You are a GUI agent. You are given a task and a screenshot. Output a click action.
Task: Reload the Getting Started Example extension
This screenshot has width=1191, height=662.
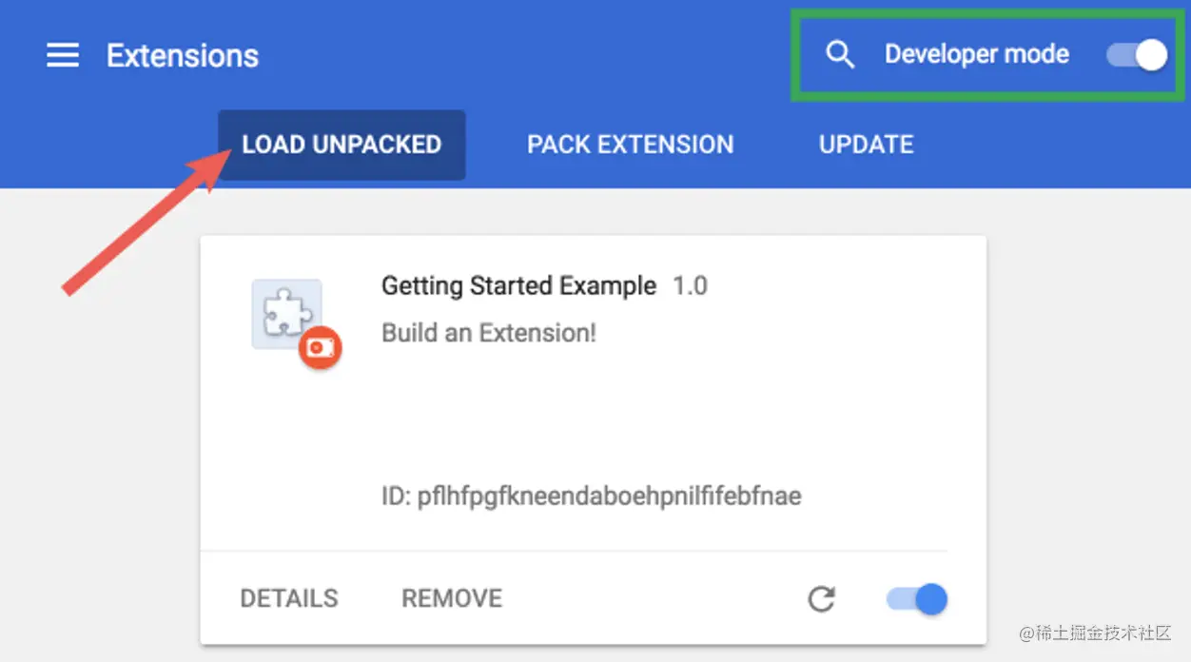click(x=820, y=598)
